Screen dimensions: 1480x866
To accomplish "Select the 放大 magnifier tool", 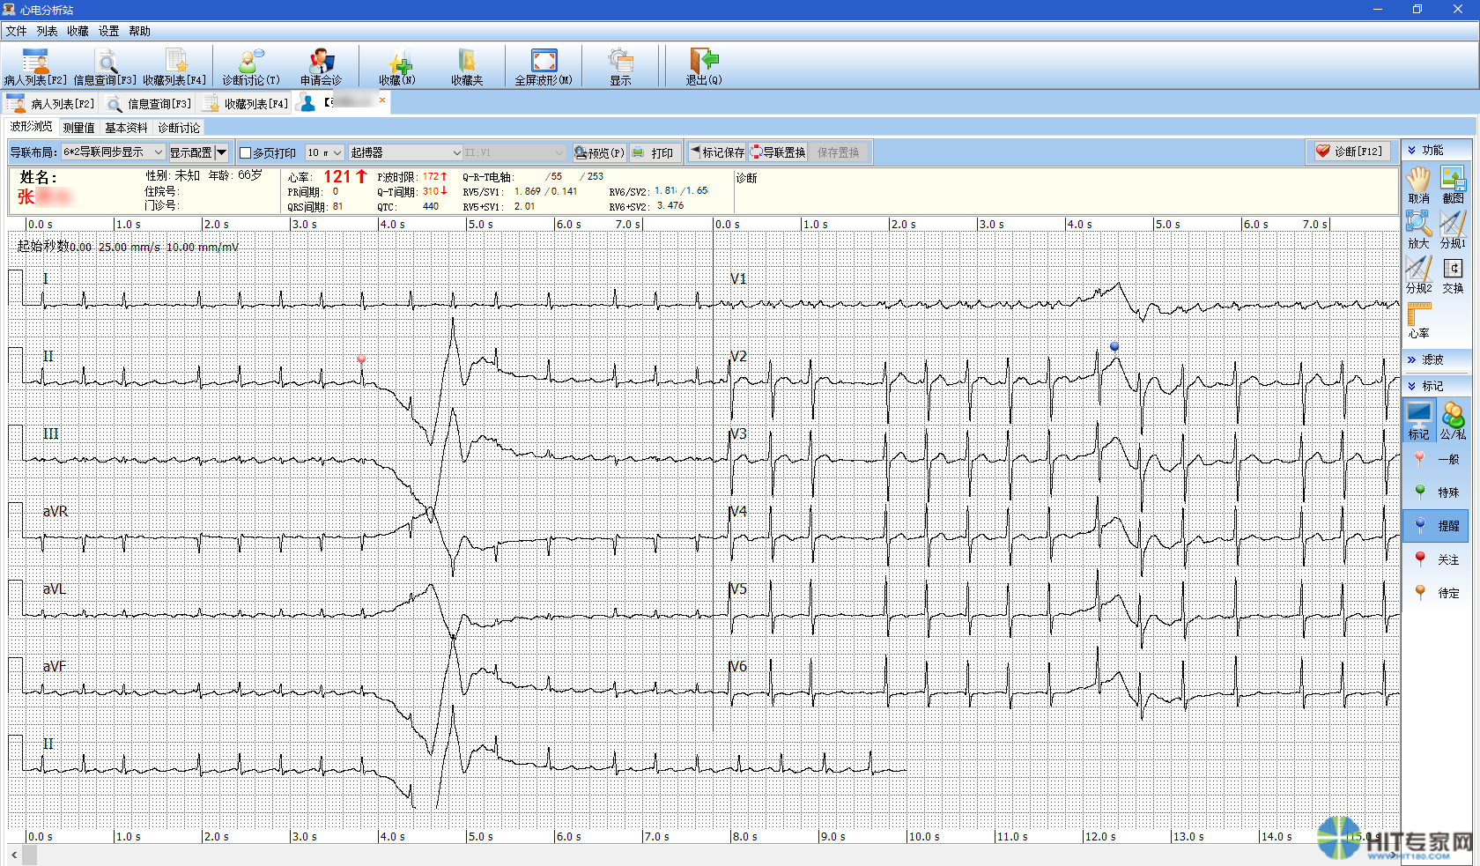I will [1418, 226].
